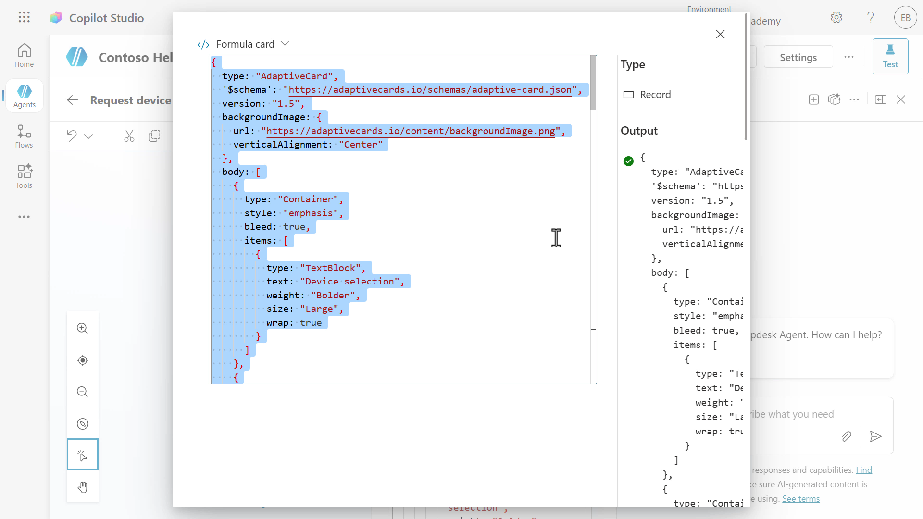This screenshot has height=519, width=923.
Task: Expand the undo history chevron
Action: (x=89, y=136)
